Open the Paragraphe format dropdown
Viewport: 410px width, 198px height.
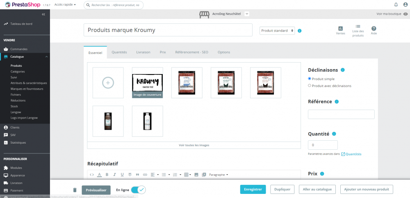coord(219,175)
